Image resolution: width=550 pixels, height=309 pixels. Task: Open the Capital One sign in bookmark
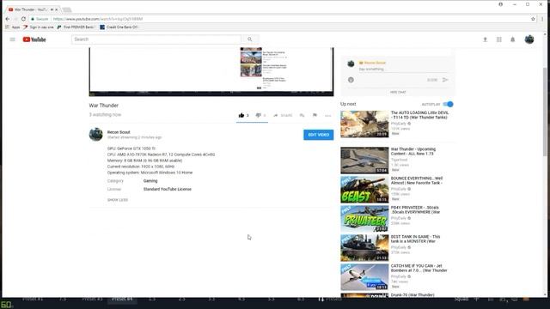click(x=39, y=27)
